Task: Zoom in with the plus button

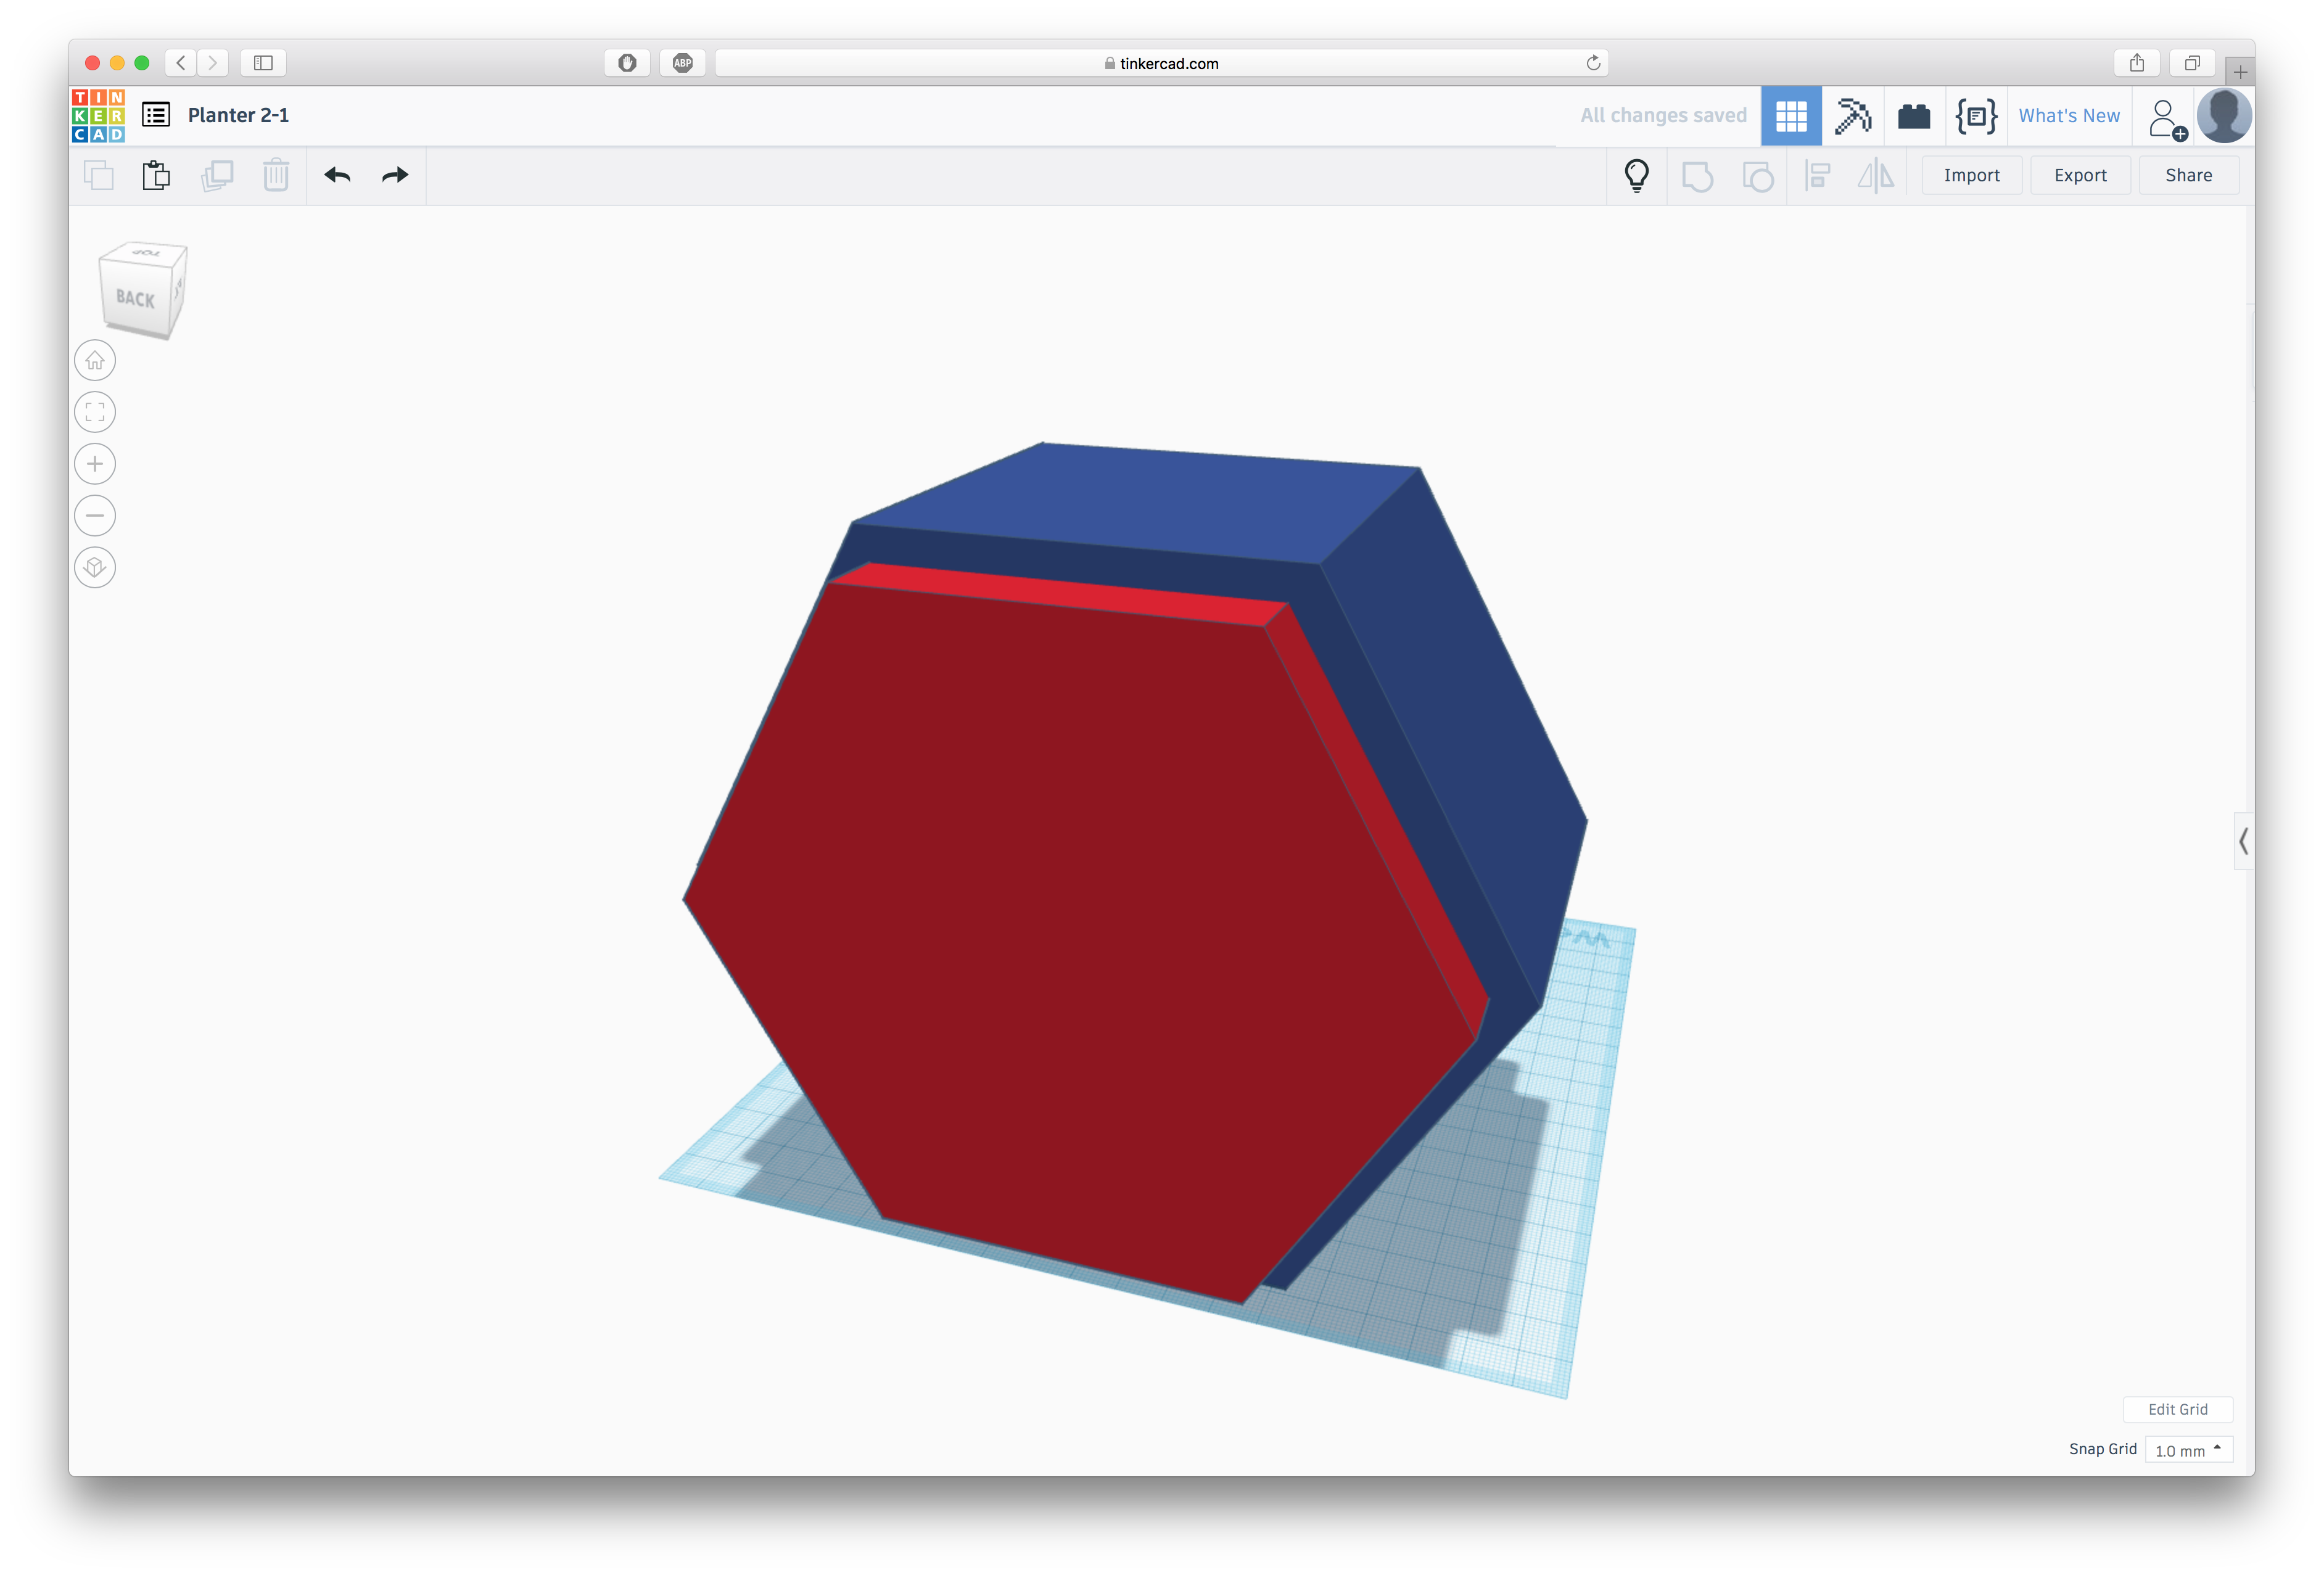Action: pos(95,464)
